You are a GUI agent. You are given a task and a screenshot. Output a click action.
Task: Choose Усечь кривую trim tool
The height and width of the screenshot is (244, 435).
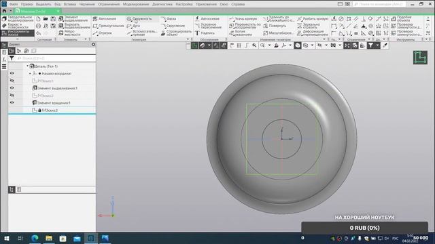click(x=243, y=19)
